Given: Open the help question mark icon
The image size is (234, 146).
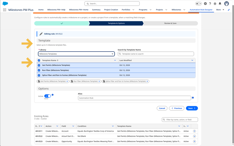Looking at the screenshot, I should point(210,4).
